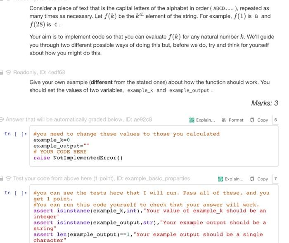Image resolution: width=289 pixels, height=243 pixels.
Task: Click inside the test code cell editor
Action: [154, 214]
